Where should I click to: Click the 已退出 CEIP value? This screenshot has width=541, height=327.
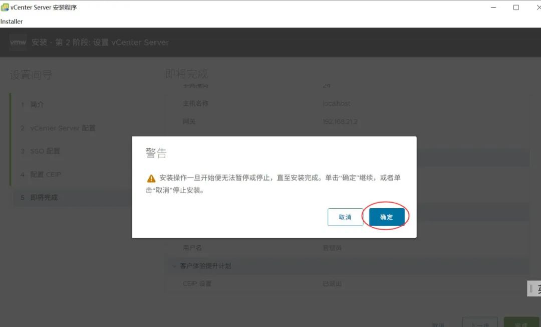(332, 283)
